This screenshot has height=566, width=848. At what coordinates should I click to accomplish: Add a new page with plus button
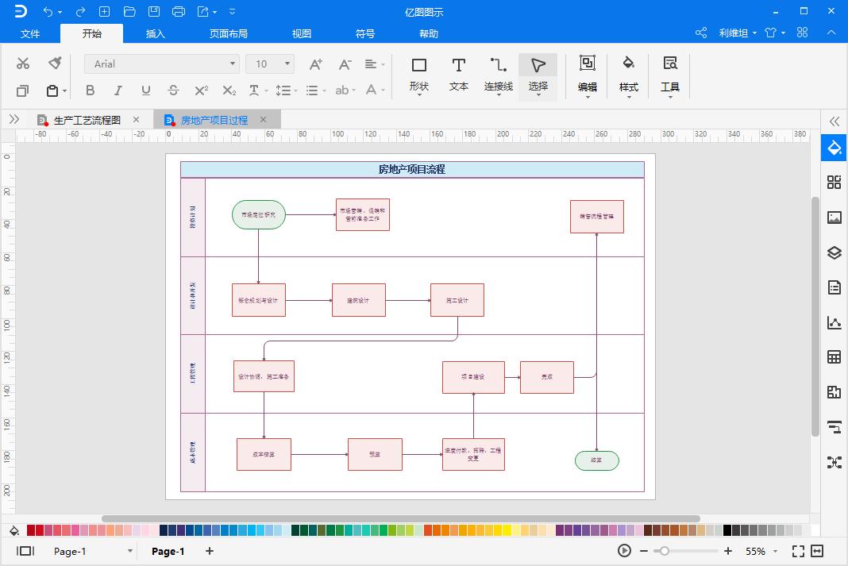click(x=210, y=551)
